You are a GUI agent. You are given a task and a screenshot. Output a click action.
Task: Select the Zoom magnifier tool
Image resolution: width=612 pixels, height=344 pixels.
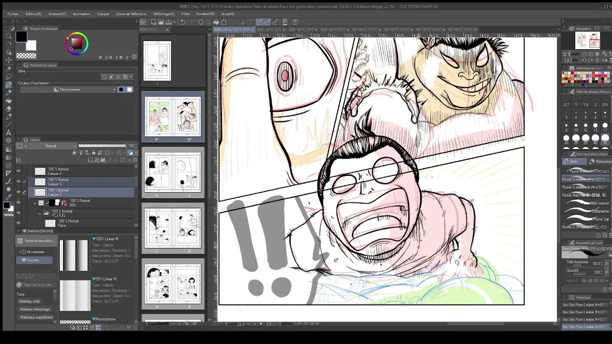pos(9,36)
